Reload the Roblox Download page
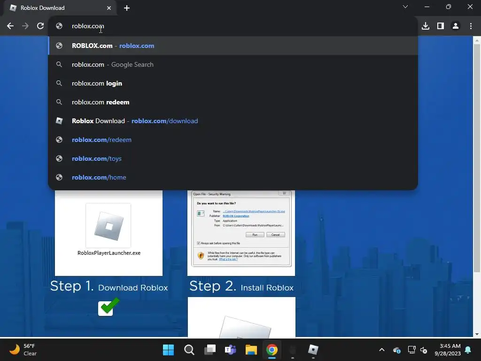Image resolution: width=481 pixels, height=361 pixels. pyautogui.click(x=40, y=26)
